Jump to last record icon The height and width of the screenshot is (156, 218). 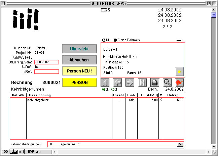tap(142, 83)
